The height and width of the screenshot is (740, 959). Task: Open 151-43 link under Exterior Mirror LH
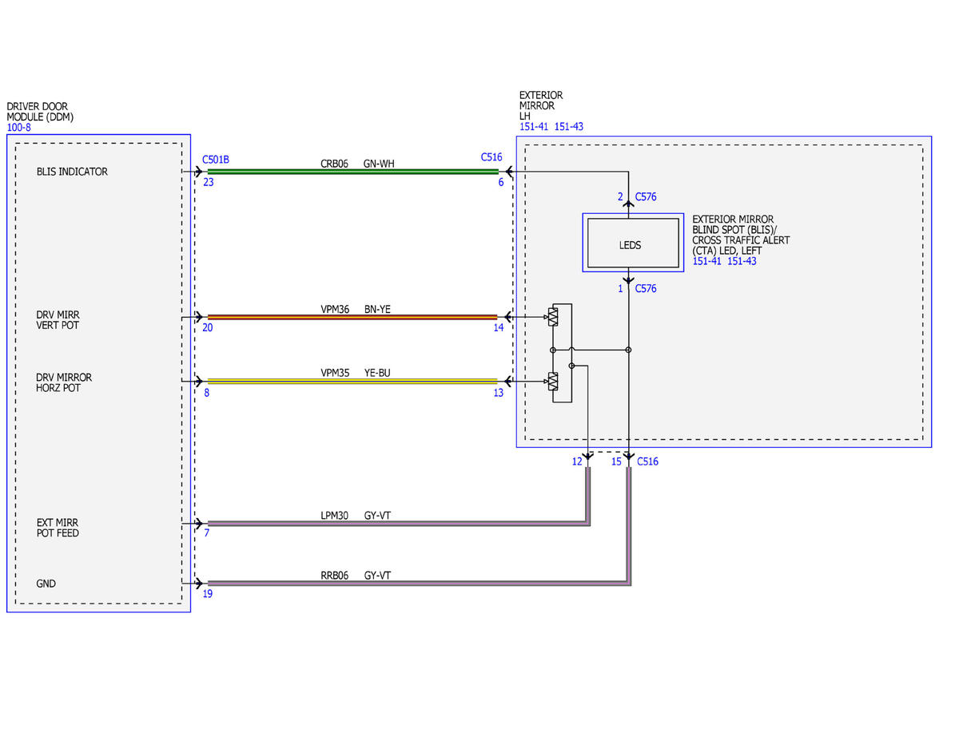tap(569, 127)
